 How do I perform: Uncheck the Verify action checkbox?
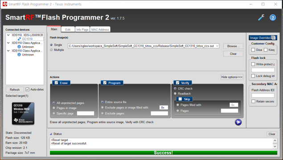[x=177, y=83]
